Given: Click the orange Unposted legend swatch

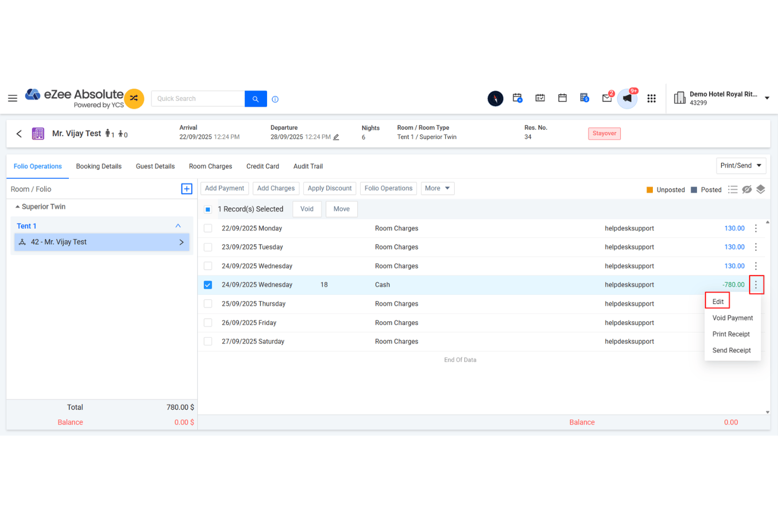Looking at the screenshot, I should coord(650,190).
